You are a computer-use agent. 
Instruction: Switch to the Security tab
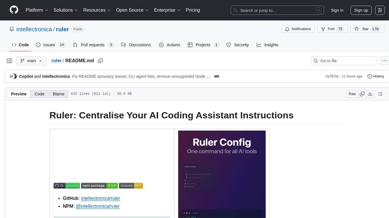point(238,45)
